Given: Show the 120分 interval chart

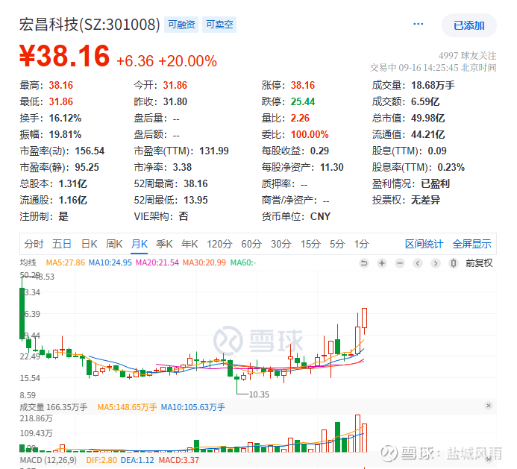Looking at the screenshot, I should (x=219, y=244).
